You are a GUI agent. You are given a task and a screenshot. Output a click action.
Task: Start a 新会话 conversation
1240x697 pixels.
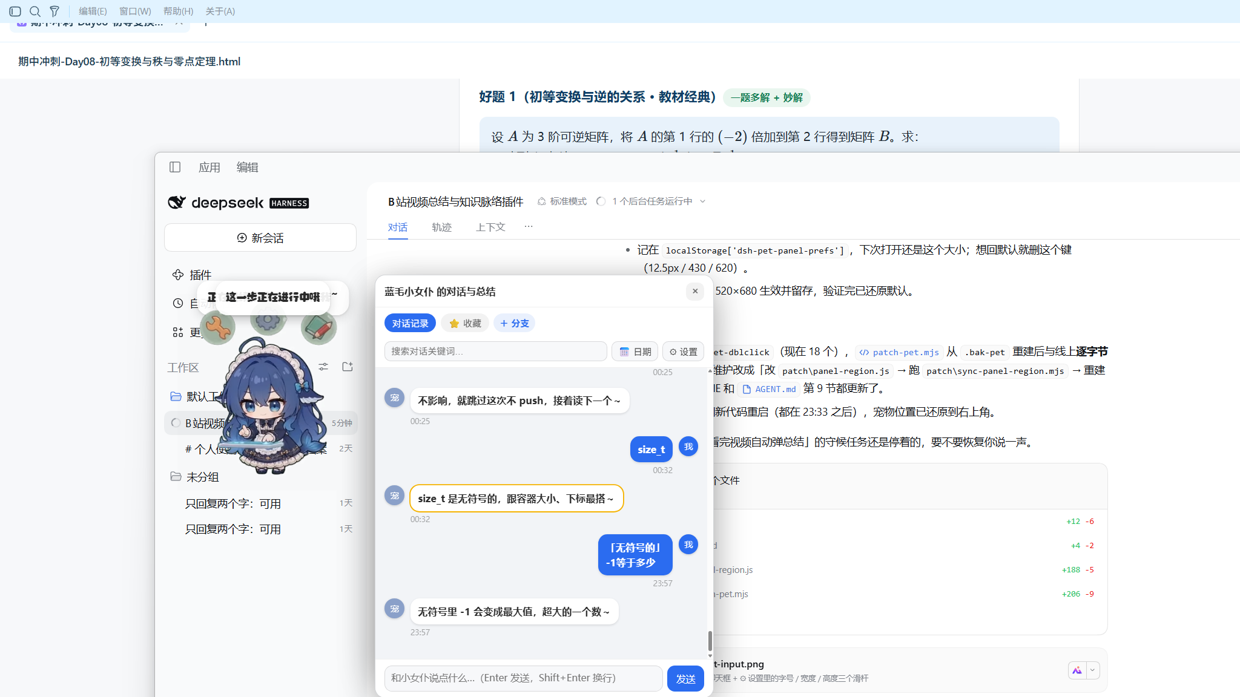click(260, 238)
